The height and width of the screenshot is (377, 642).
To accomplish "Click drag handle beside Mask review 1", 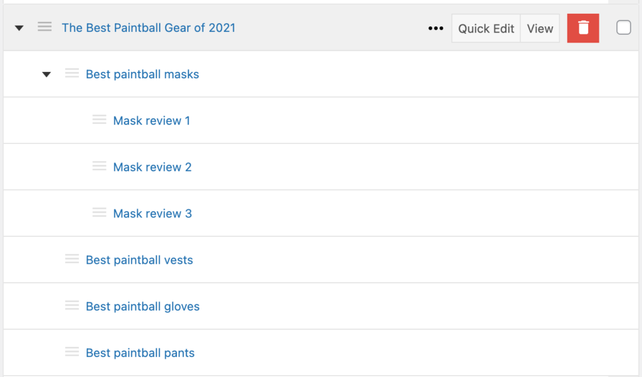I will click(100, 120).
